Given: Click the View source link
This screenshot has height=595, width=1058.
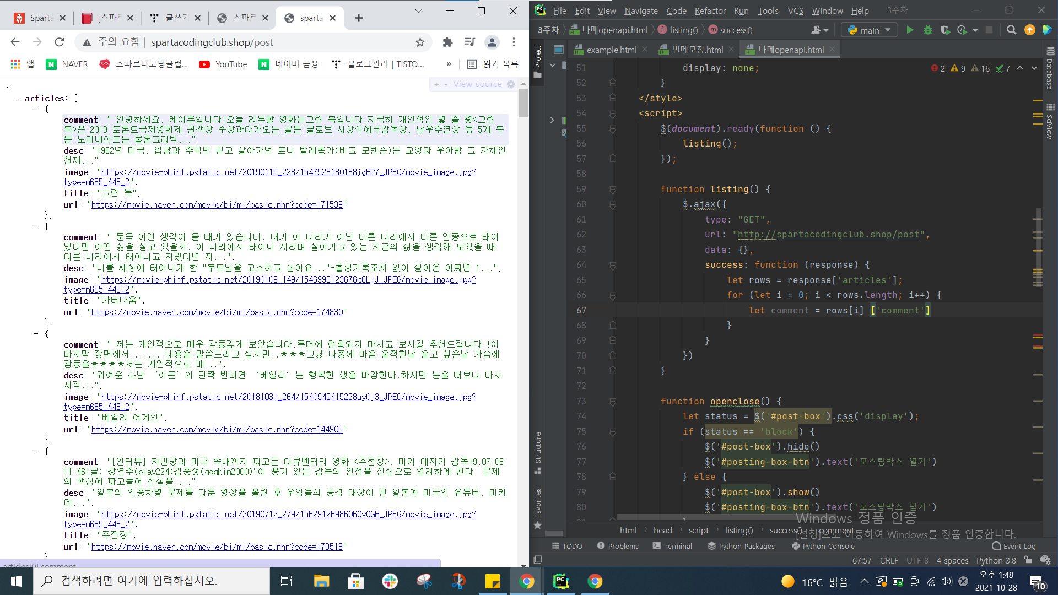Looking at the screenshot, I should 477,84.
